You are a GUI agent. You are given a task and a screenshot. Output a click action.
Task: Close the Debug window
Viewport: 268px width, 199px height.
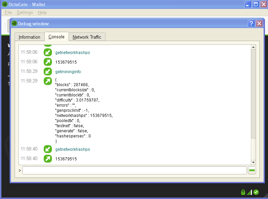click(259, 24)
